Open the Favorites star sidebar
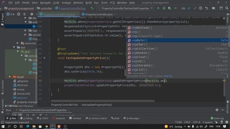230x129 pixels. pos(3,106)
